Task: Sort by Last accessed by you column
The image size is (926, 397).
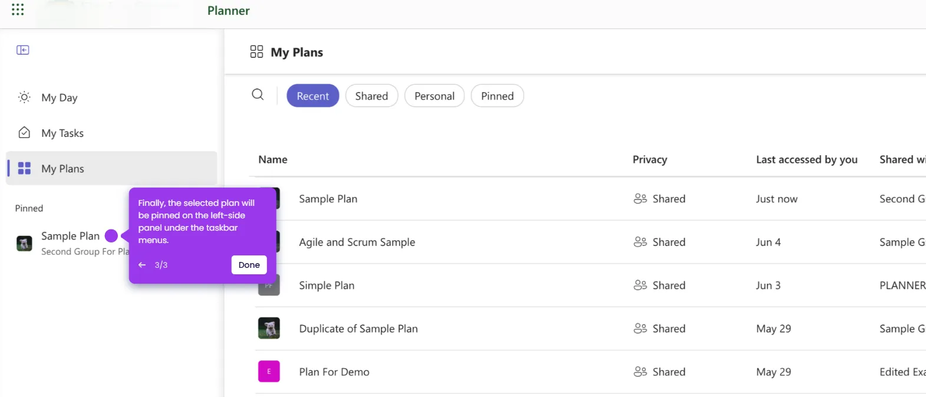Action: (806, 160)
